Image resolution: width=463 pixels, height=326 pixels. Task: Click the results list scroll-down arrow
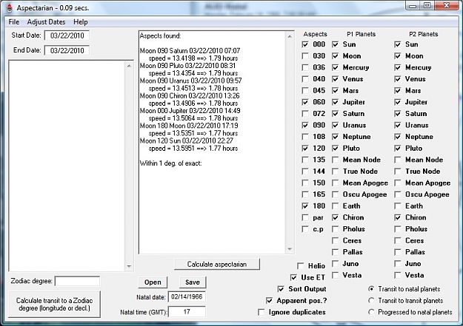click(x=290, y=249)
